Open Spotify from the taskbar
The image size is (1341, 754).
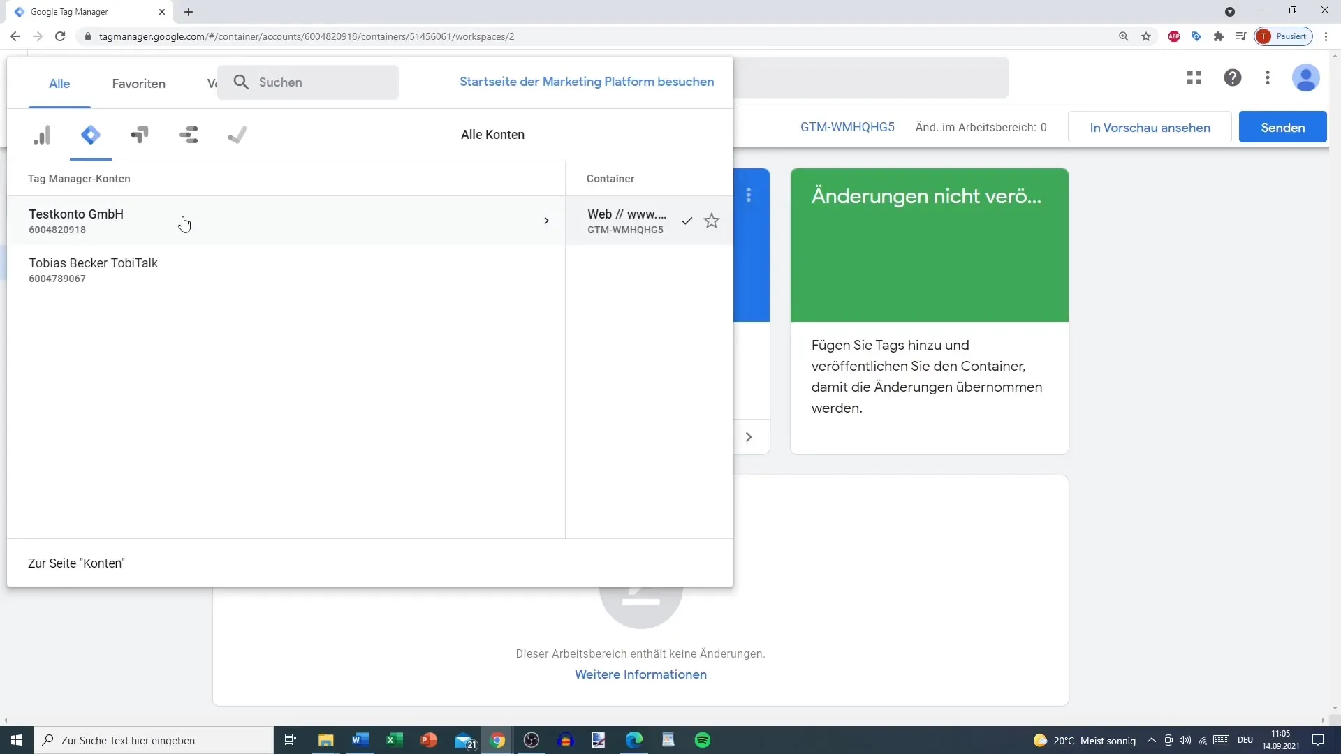[703, 740]
